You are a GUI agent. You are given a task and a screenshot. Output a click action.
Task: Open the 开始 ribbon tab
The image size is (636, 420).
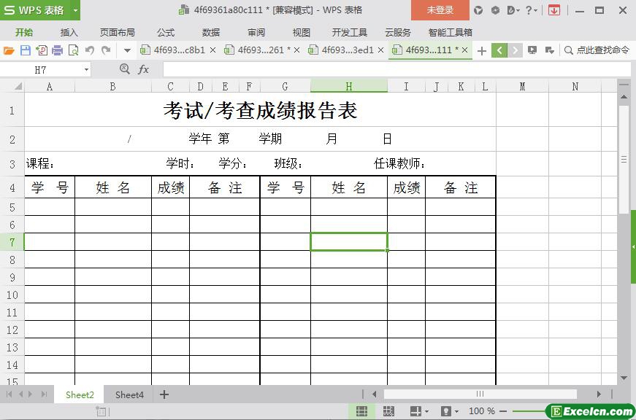point(24,32)
